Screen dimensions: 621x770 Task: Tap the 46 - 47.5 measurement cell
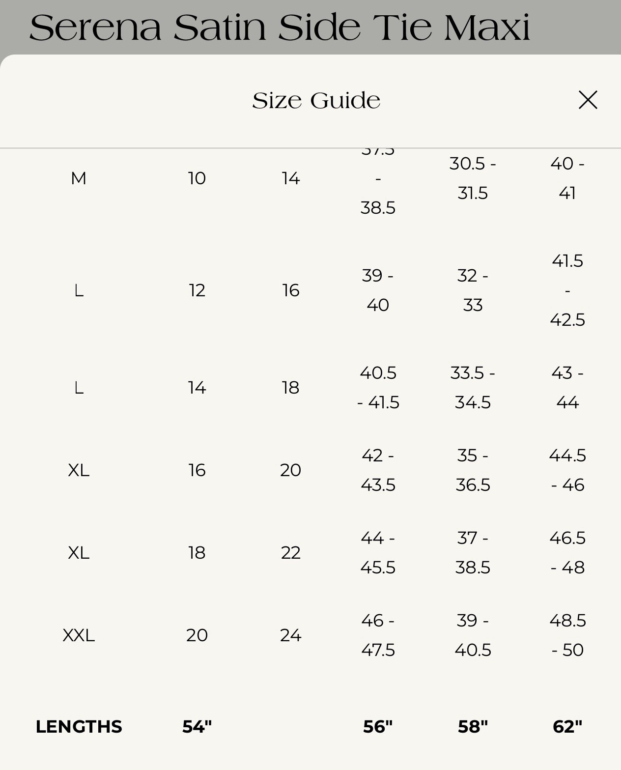click(378, 635)
